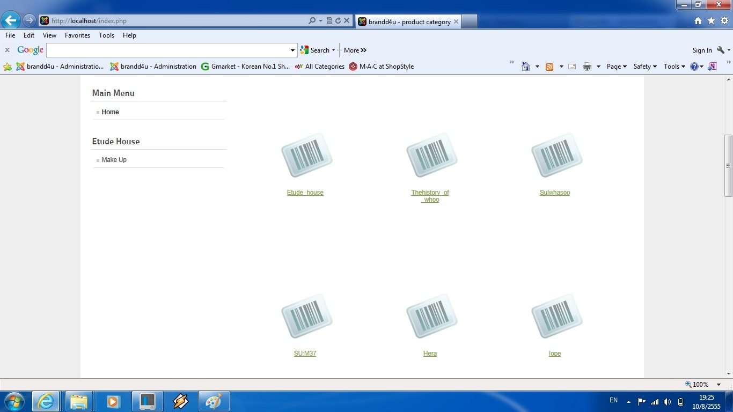Click Make Up under Etude House

(114, 160)
